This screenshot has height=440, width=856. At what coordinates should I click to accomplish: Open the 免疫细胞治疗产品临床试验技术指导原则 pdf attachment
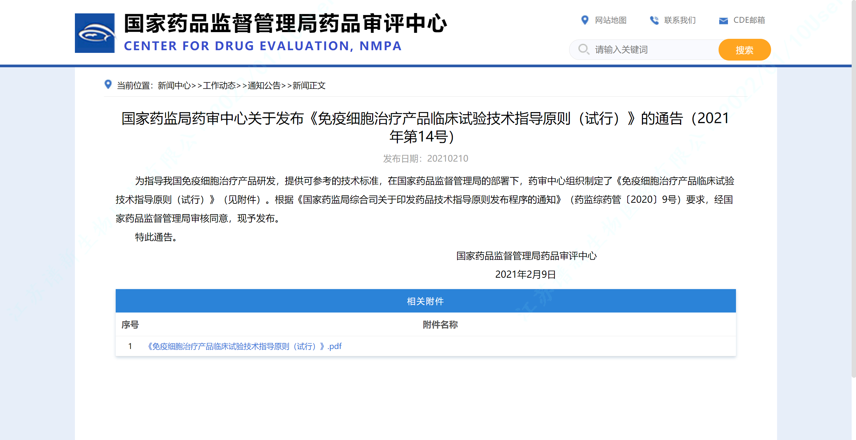tap(244, 346)
